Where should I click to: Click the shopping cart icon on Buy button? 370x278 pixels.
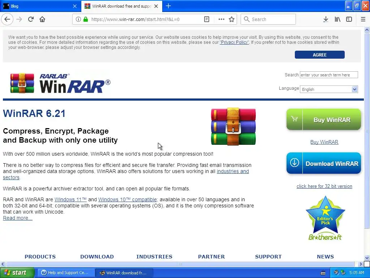coord(294,119)
